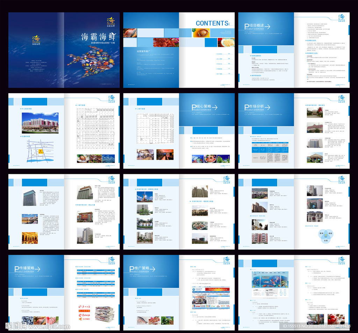Click the orange swirl newspaper logo
Image resolution: width=358 pixels, height=333 pixels.
(85, 319)
